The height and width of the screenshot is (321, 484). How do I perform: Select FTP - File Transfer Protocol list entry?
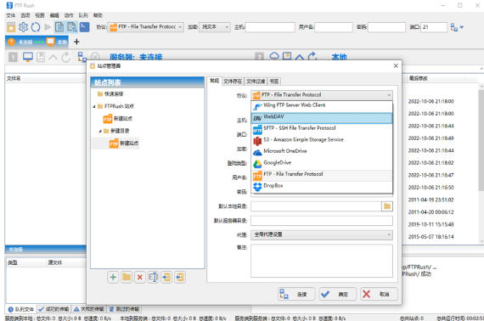322,175
